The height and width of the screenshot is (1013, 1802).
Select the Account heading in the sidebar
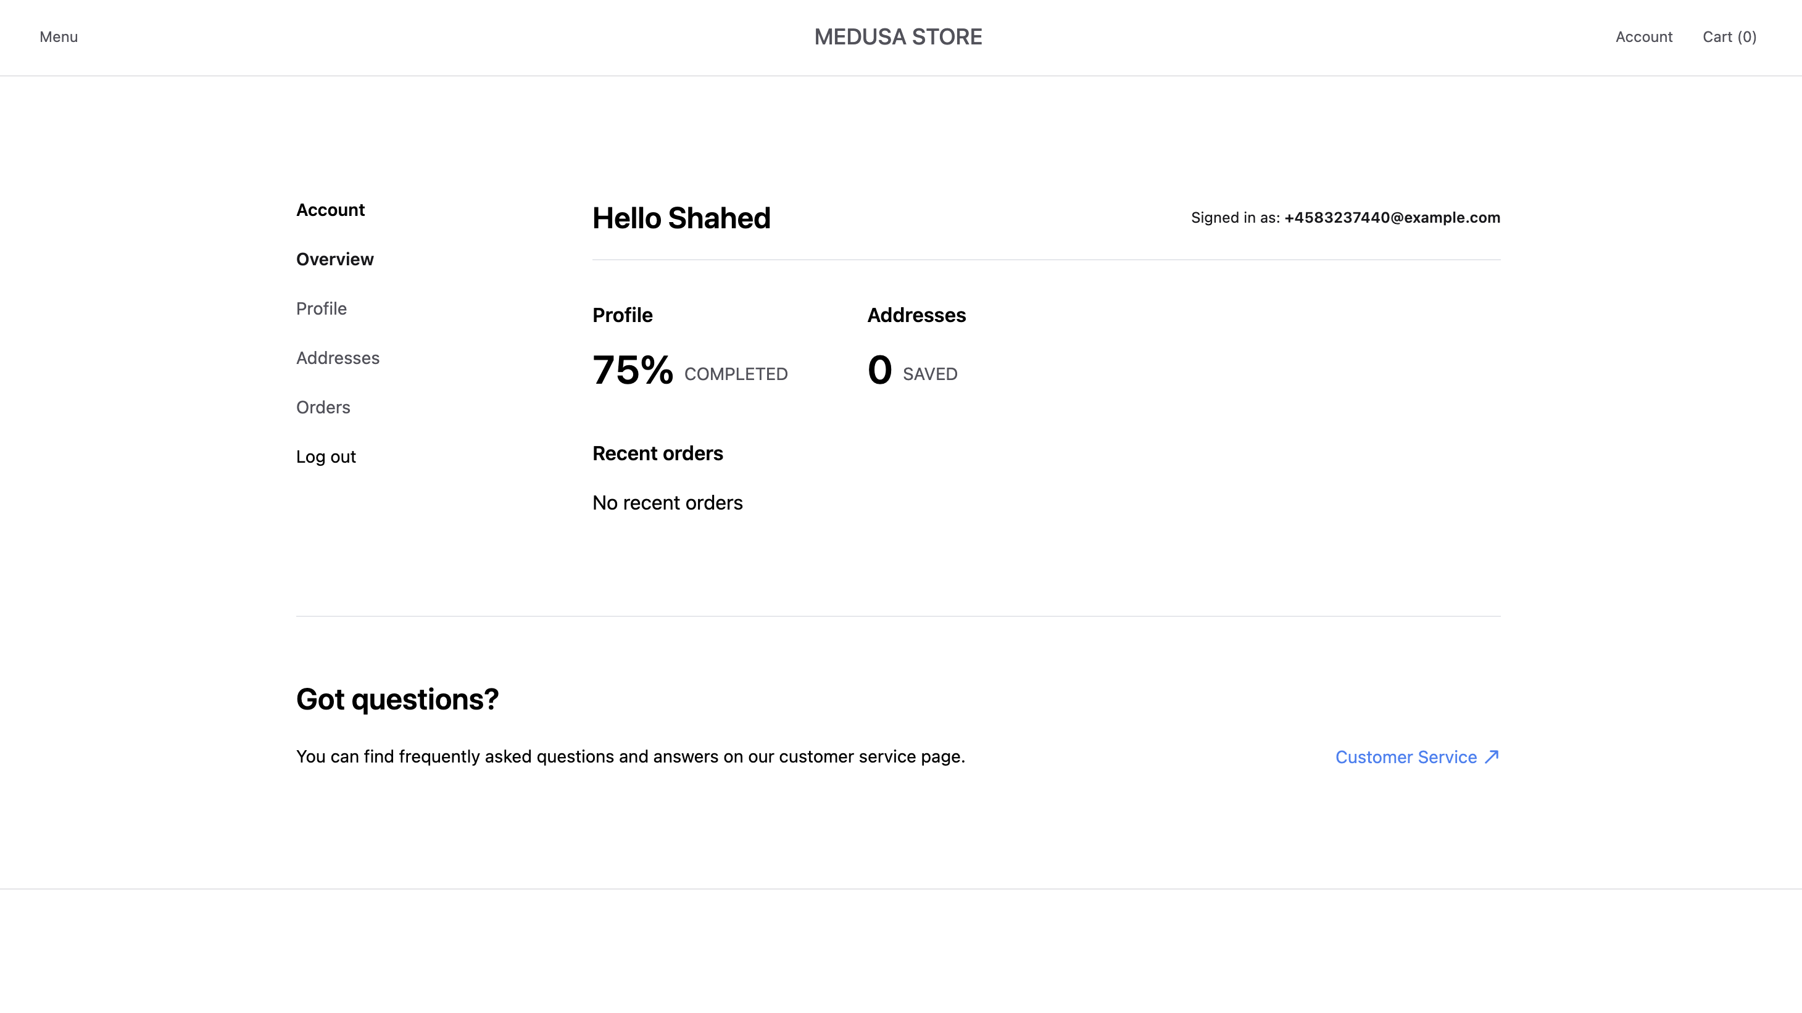330,209
